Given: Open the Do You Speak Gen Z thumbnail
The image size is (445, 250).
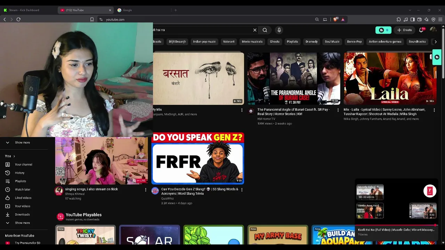Looking at the screenshot, I should point(198,158).
